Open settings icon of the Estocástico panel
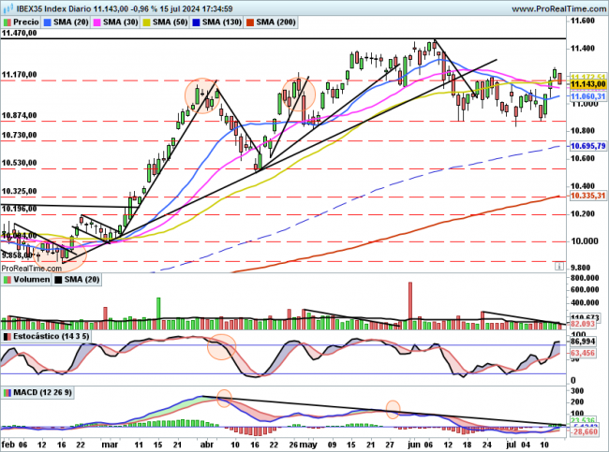609x452 pixels. (6, 335)
